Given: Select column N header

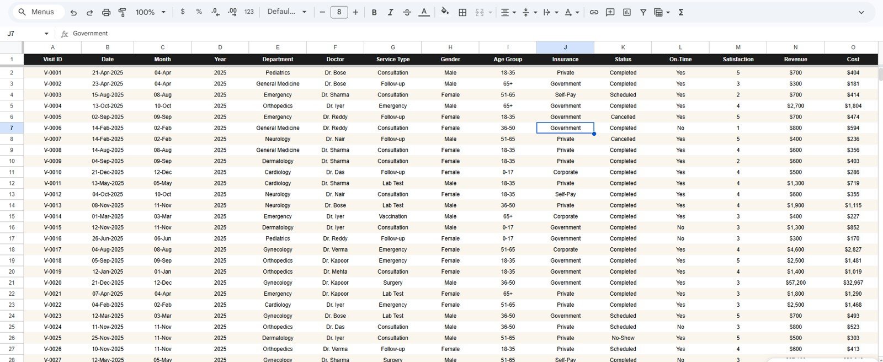Looking at the screenshot, I should (795, 47).
